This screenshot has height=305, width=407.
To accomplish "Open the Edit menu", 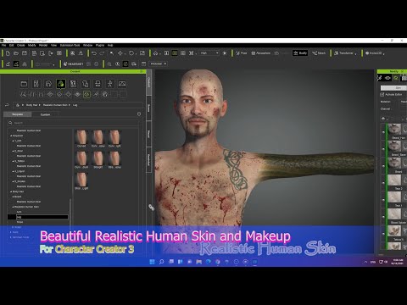I will (x=12, y=45).
